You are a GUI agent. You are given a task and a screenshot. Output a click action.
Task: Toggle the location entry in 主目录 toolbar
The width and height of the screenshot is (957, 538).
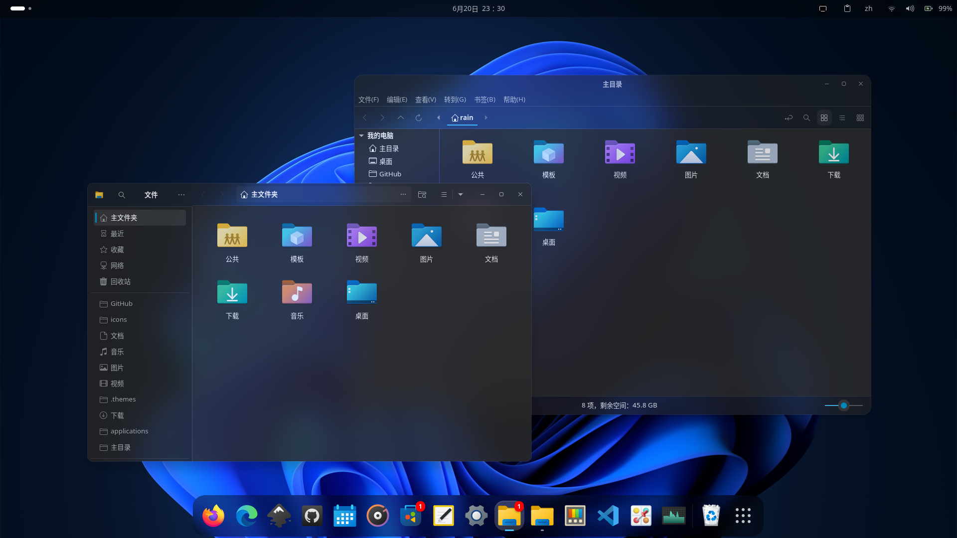(x=789, y=118)
